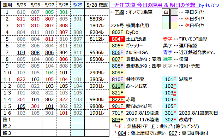Select red 822 in row 11
Screen dimensions: 222x138
(21, 79)
